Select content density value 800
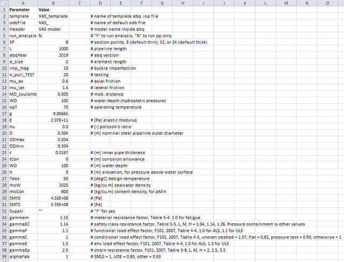344x262 pixels. pos(53,192)
